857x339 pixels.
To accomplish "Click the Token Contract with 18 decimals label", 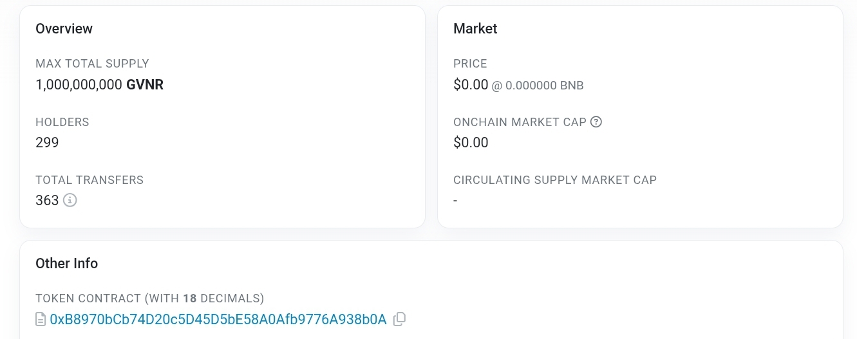I will [150, 298].
